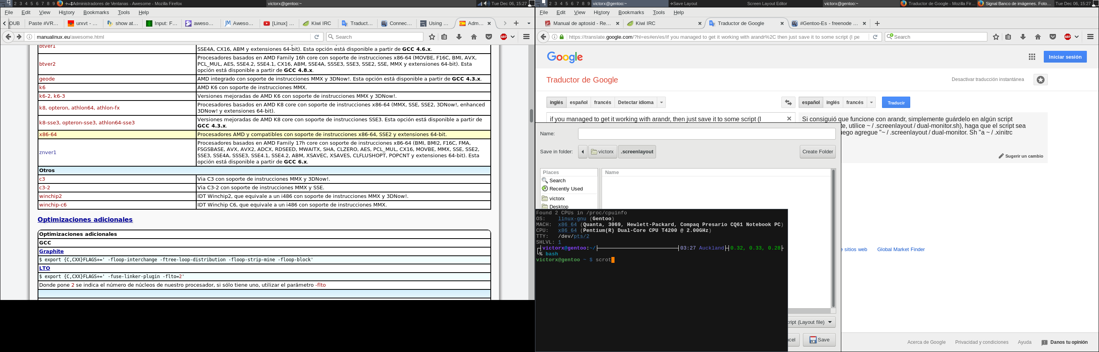Open the Bookmarks menu in left Firefox
Viewport: 1099px width, 352px height.
(x=96, y=13)
